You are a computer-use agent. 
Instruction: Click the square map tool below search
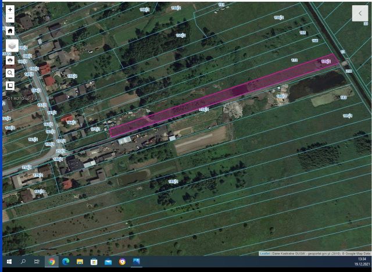10,85
